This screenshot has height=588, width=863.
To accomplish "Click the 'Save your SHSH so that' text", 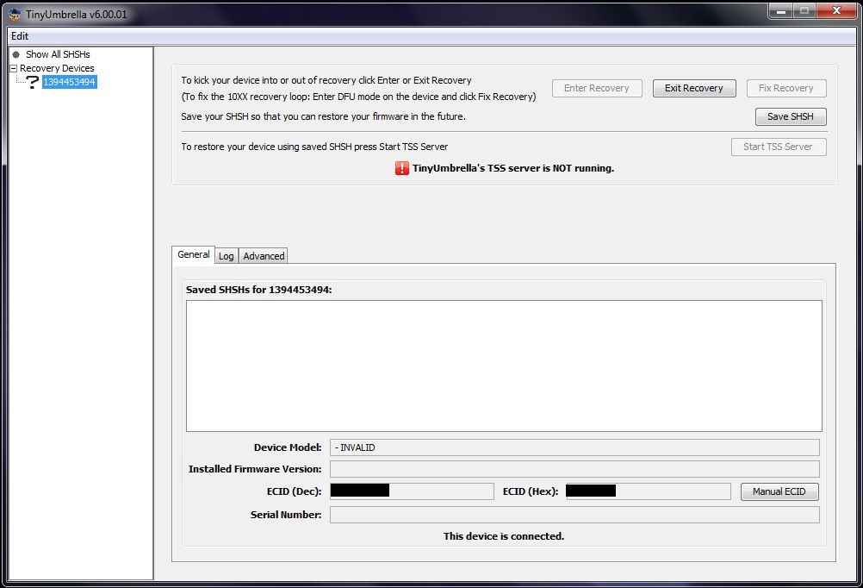I will click(x=324, y=117).
